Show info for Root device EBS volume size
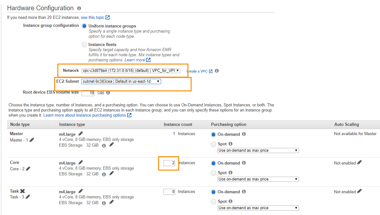The height and width of the screenshot is (215, 380). pos(108,93)
